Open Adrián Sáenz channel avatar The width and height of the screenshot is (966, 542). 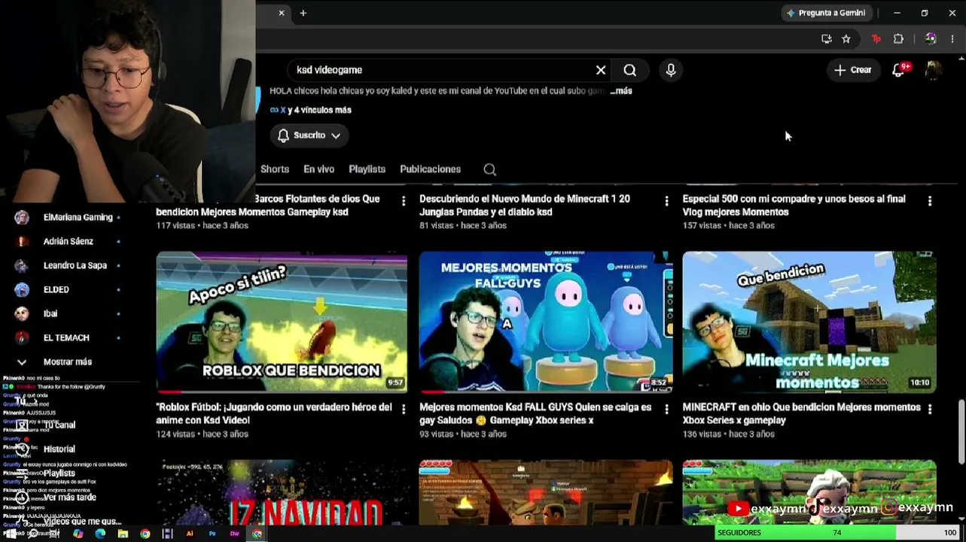tap(22, 242)
